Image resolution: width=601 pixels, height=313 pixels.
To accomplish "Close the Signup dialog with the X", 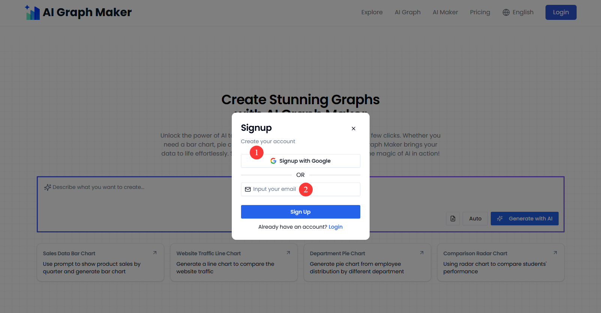I will point(353,129).
